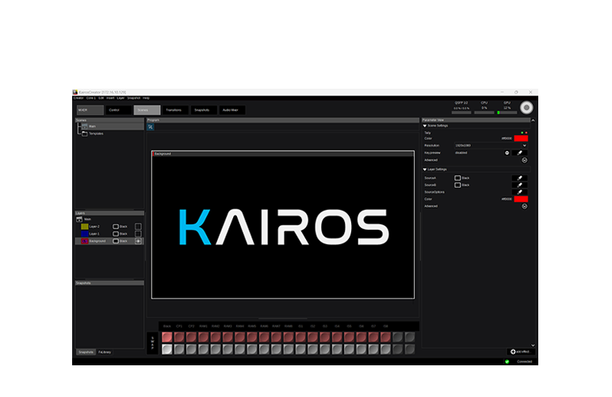
Task: Toggle the checkbox on the Layer-2 row
Action: 138,226
